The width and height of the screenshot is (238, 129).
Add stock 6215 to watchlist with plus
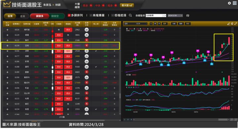click(x=7, y=99)
